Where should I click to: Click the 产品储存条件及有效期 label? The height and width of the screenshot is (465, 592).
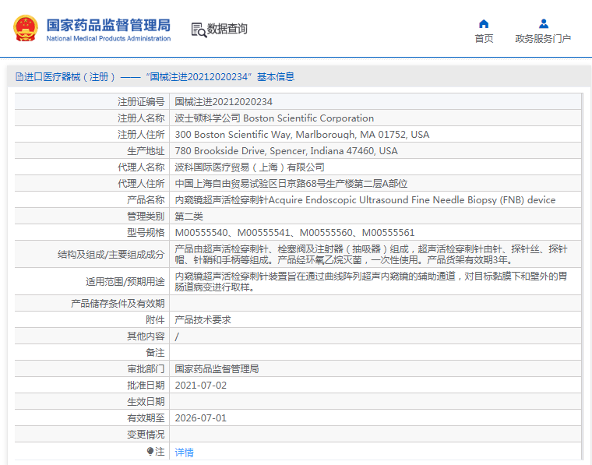pyautogui.click(x=118, y=304)
